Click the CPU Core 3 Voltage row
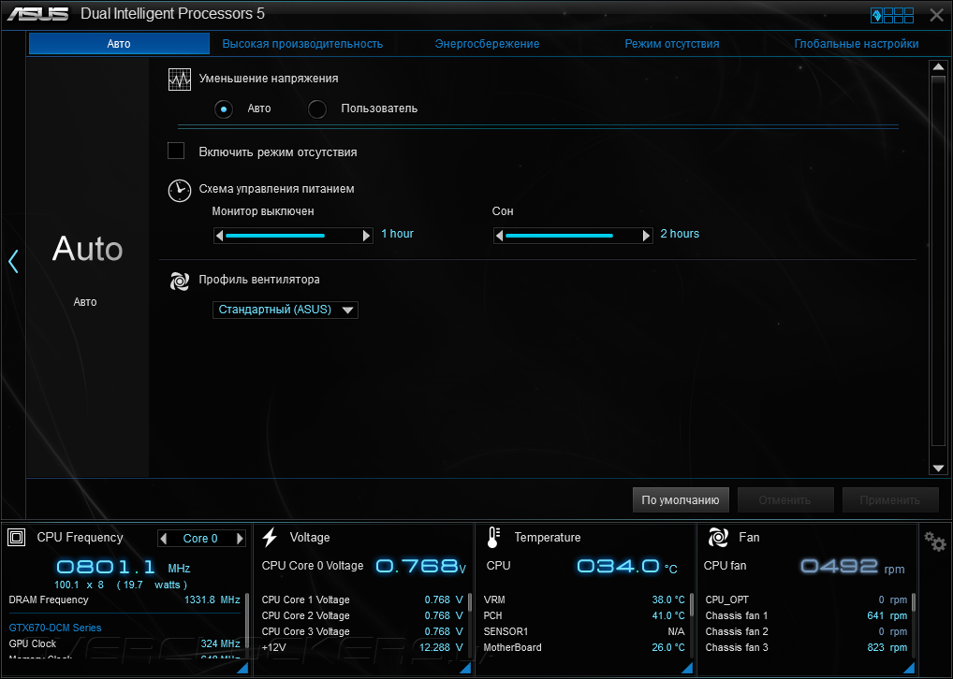 pyautogui.click(x=362, y=631)
